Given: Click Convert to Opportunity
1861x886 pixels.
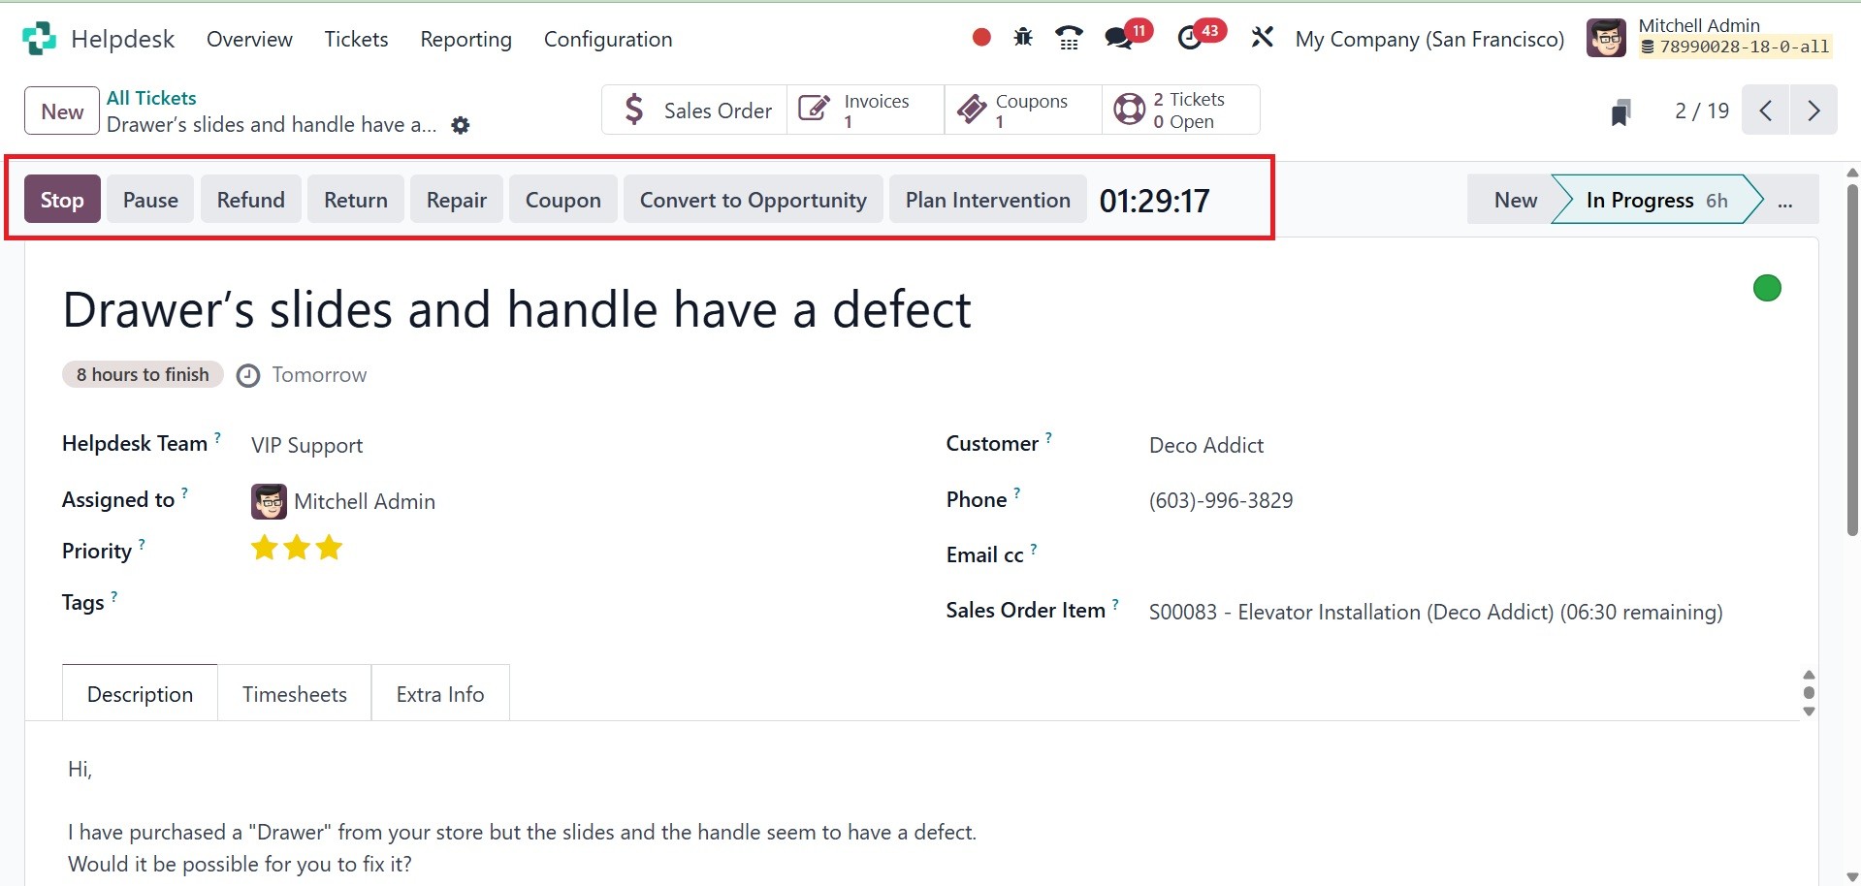Looking at the screenshot, I should click(754, 200).
